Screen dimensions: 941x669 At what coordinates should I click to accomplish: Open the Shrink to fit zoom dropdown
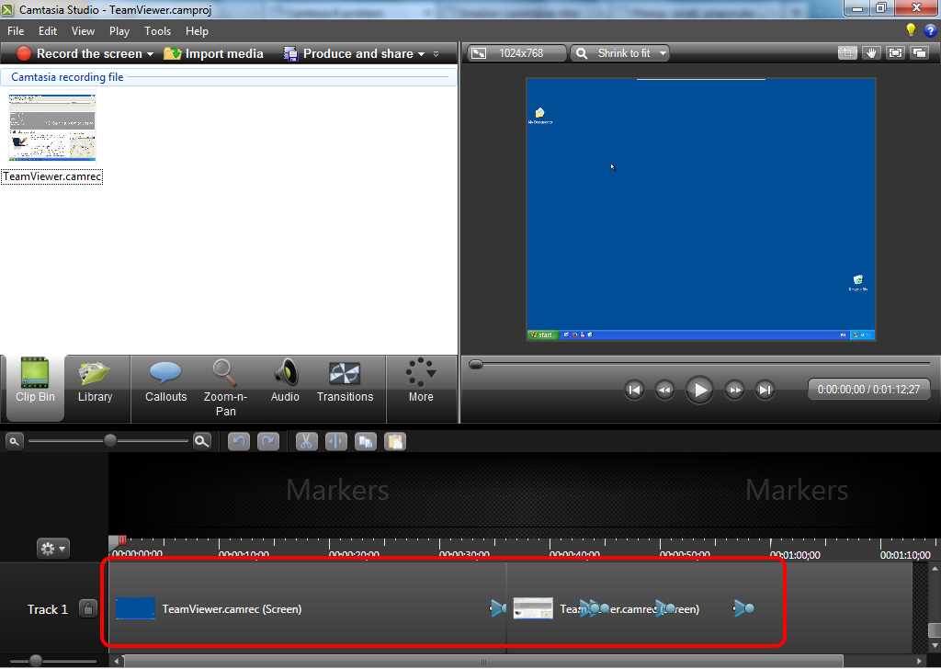click(620, 53)
